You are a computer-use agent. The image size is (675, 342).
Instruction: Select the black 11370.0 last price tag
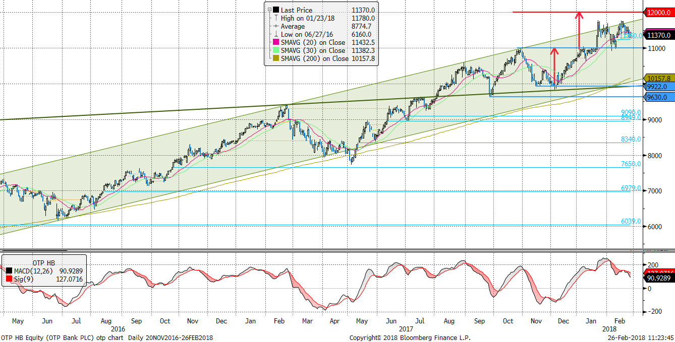(659, 35)
